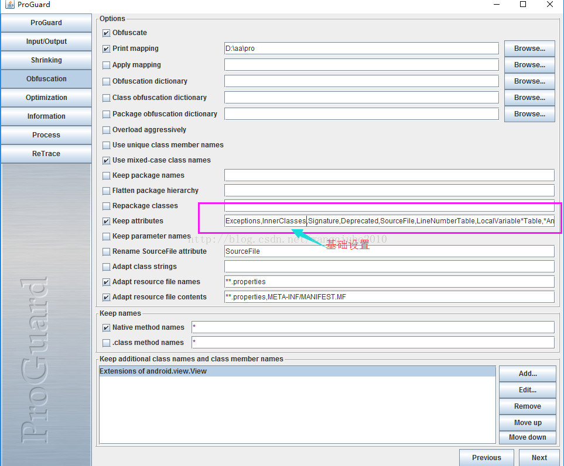This screenshot has height=466, width=564.
Task: Select the Obfuscation tab
Action: coord(46,78)
